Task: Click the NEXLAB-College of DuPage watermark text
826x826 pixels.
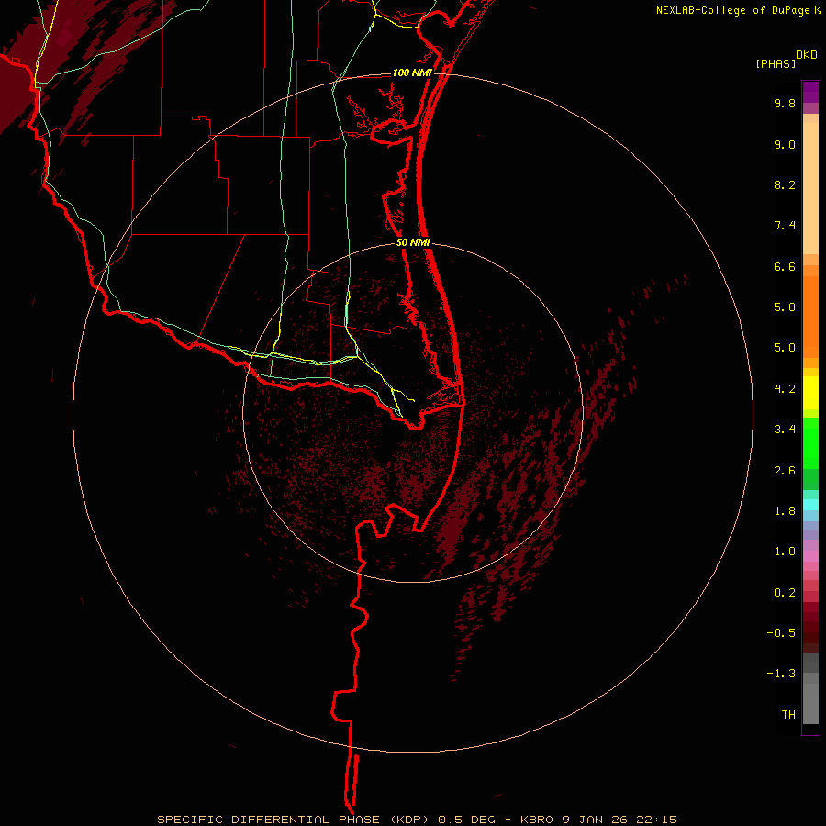Action: tap(732, 10)
